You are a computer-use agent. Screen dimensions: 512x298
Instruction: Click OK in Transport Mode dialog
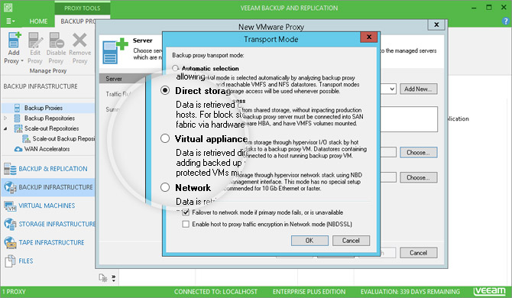coord(309,241)
